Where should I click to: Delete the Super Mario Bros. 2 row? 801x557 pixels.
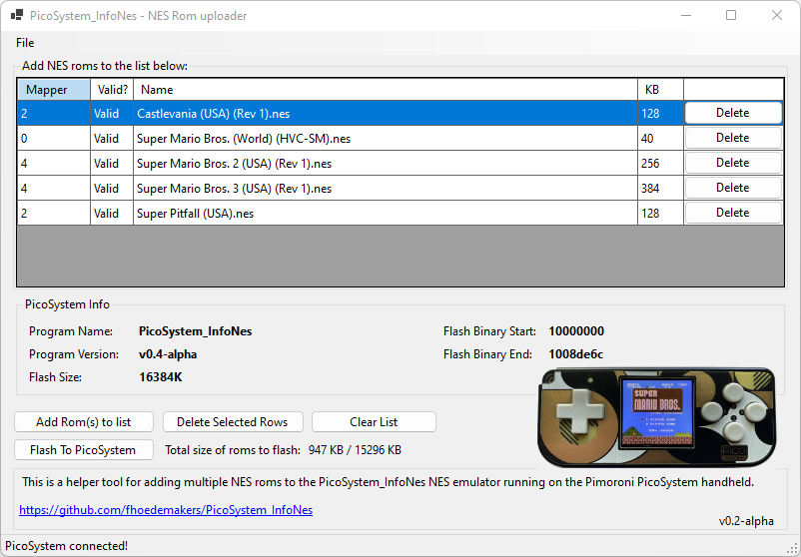click(733, 163)
